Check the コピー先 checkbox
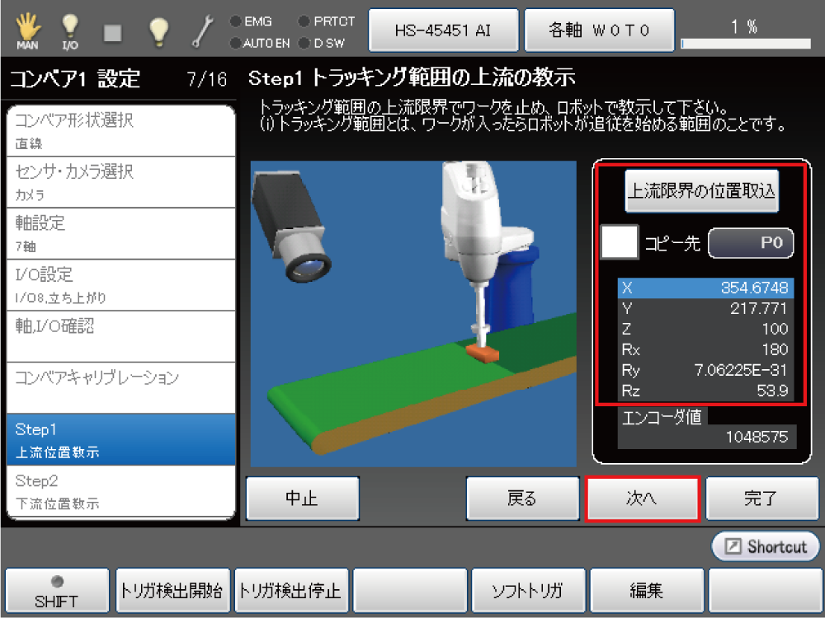 pyautogui.click(x=619, y=242)
